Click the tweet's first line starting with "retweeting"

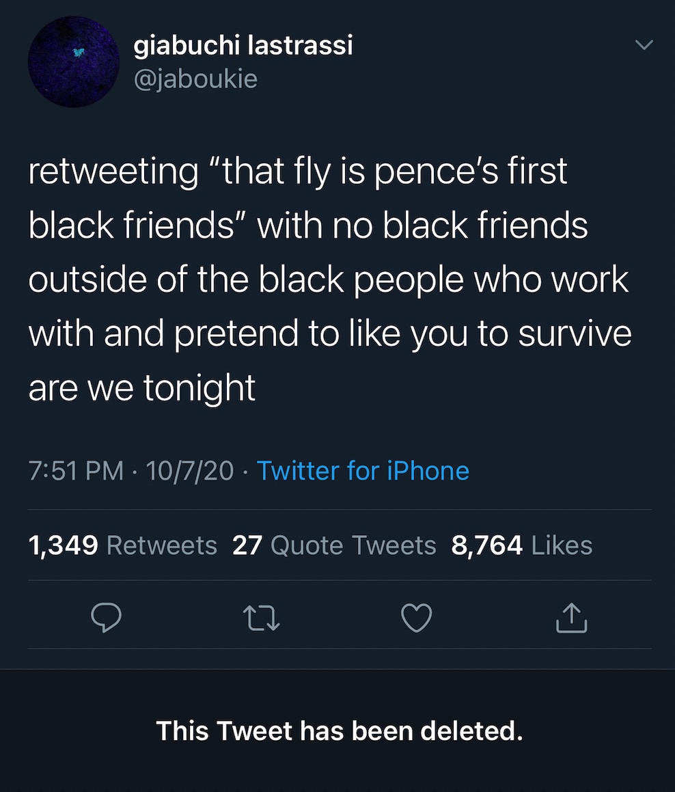coord(298,171)
